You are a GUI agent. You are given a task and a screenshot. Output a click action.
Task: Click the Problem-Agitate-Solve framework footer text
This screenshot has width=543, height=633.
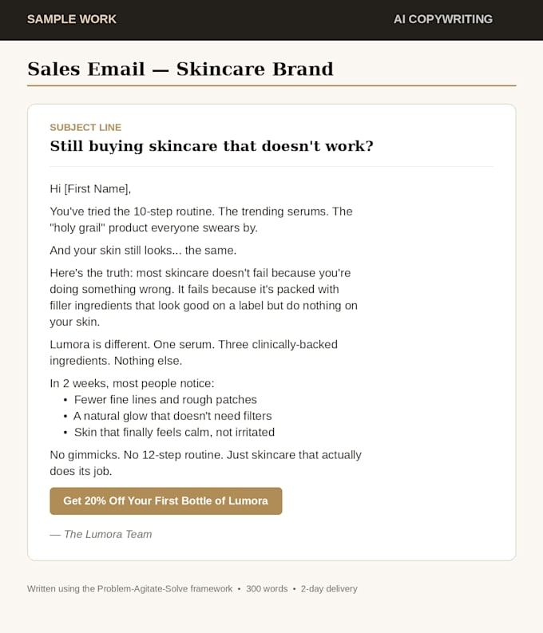tap(129, 588)
